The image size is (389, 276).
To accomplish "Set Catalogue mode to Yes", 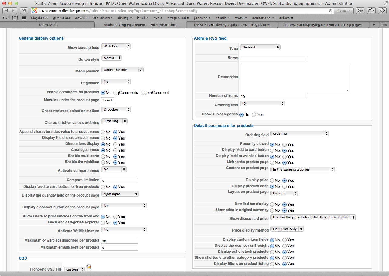I will (116, 150).
